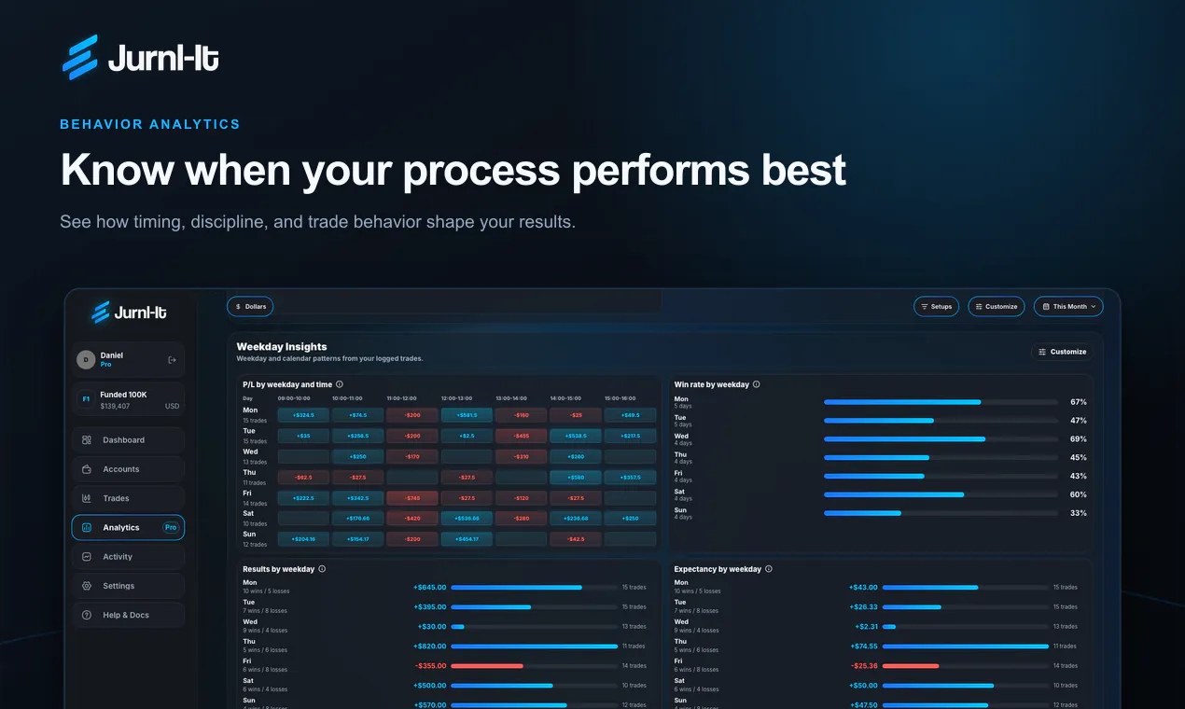Click the logout icon beside Daniel
Image resolution: width=1185 pixels, height=709 pixels.
[x=172, y=360]
